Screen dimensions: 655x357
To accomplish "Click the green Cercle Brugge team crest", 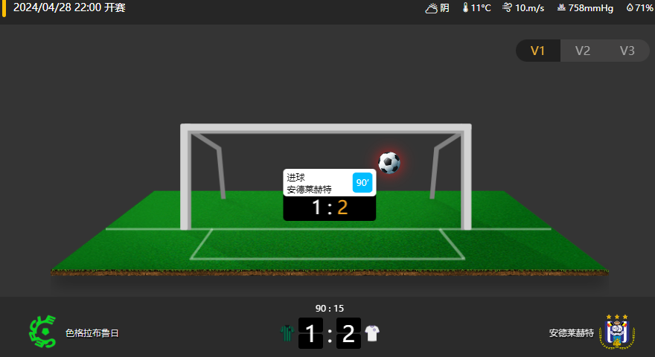I will click(42, 332).
